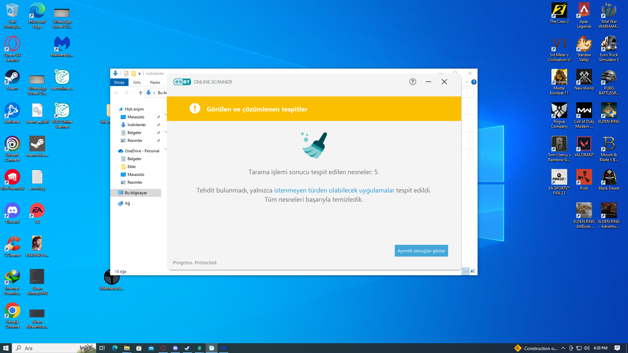Open istenmeyen türden olabilecek uygulamalar link

[x=334, y=190]
